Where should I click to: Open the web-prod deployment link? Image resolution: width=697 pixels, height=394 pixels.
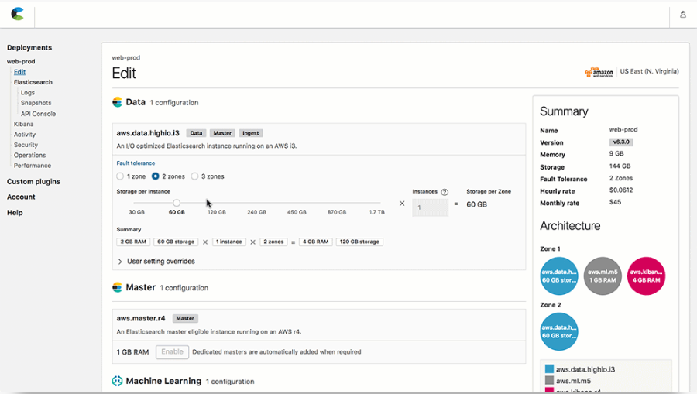21,61
